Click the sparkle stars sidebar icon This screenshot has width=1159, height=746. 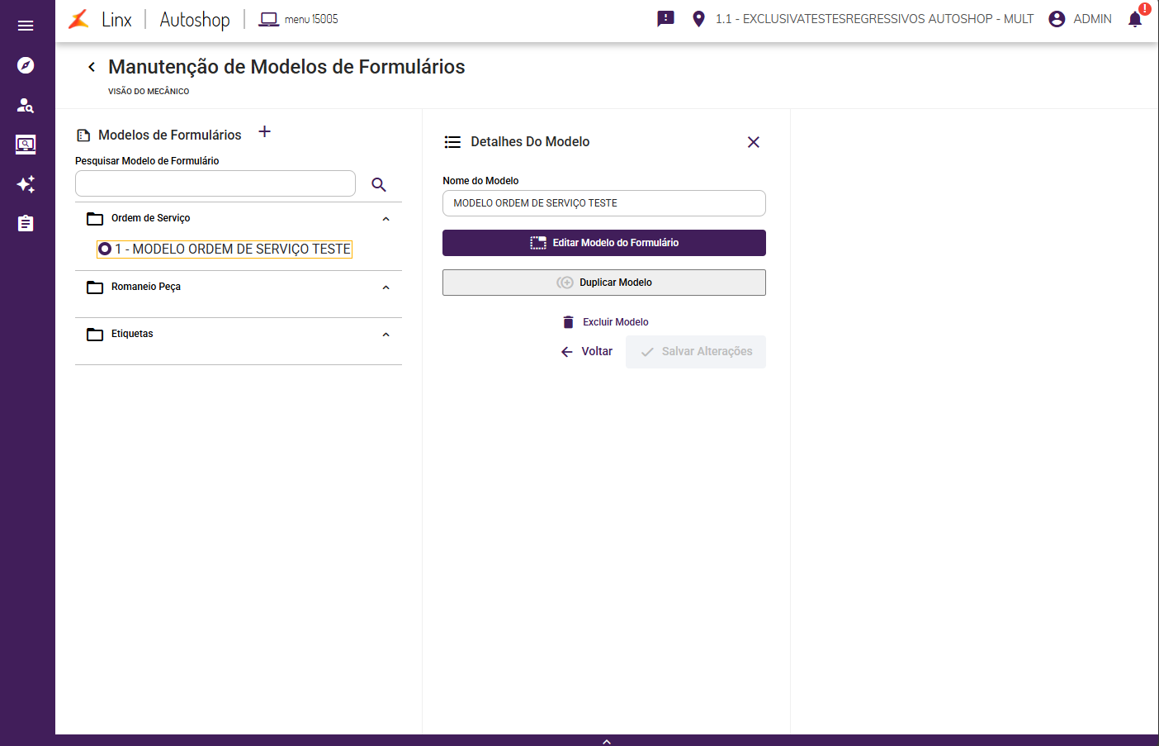pos(26,184)
